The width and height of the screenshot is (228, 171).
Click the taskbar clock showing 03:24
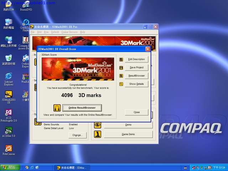220,168
